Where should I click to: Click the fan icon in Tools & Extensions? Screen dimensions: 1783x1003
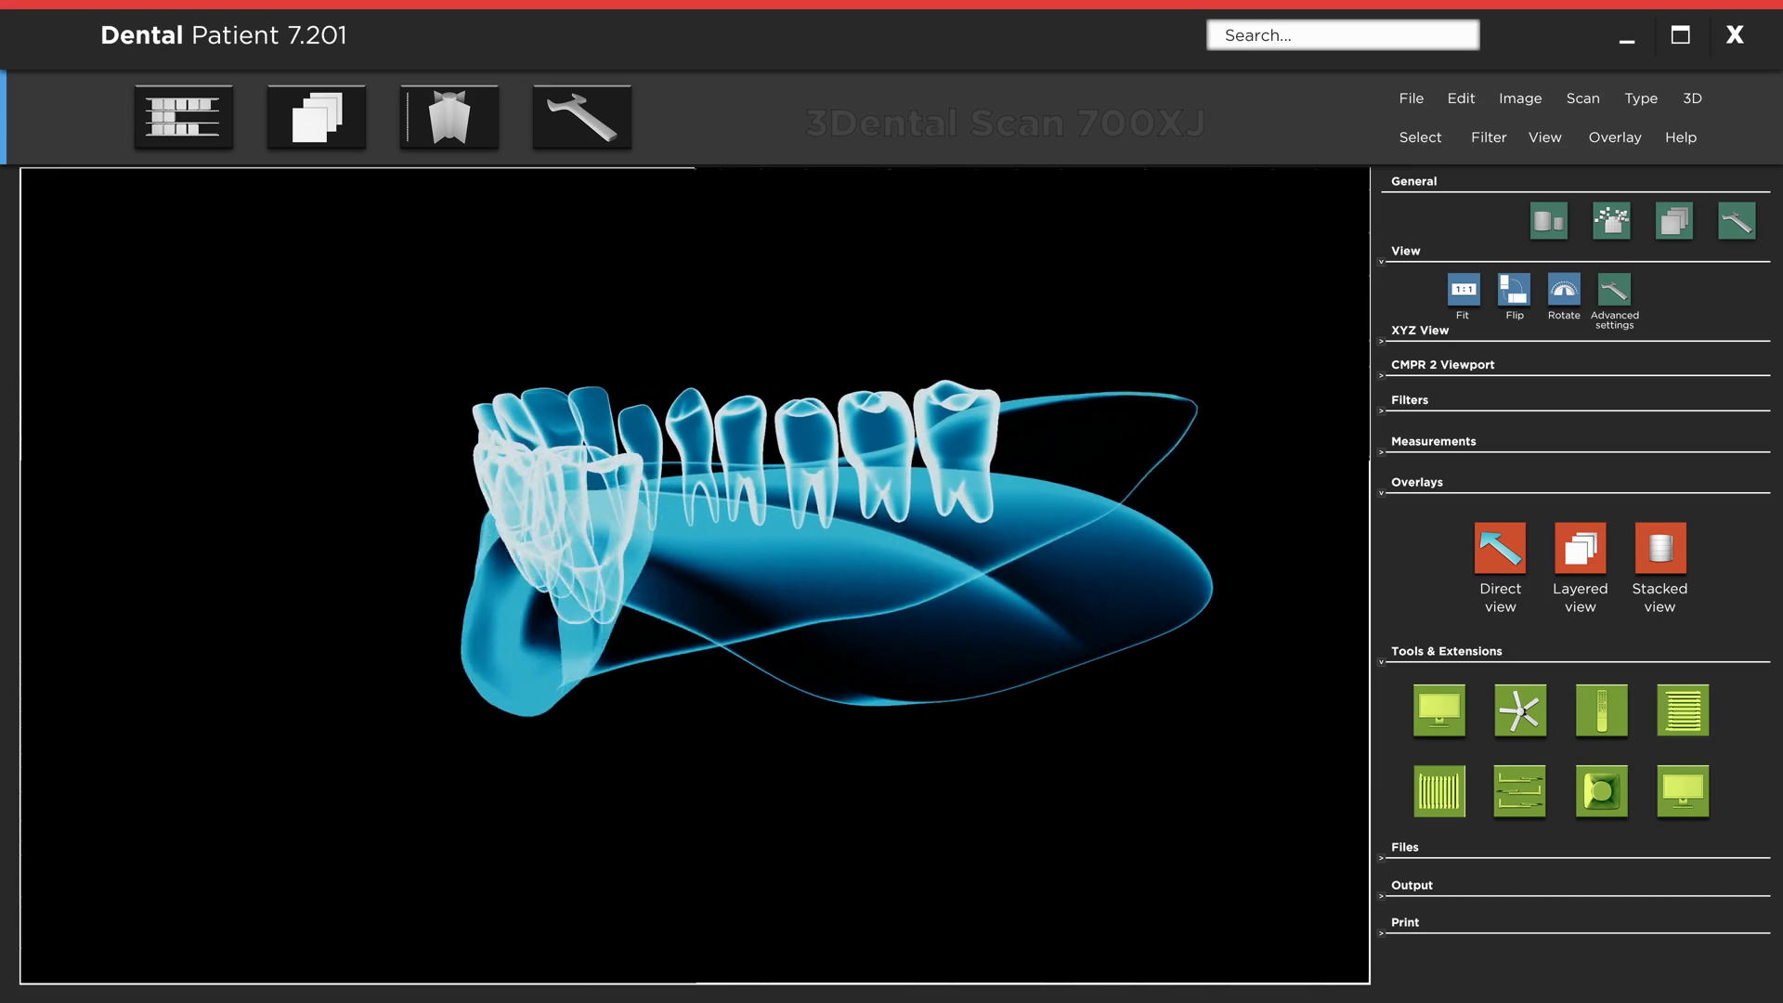pyautogui.click(x=1520, y=711)
